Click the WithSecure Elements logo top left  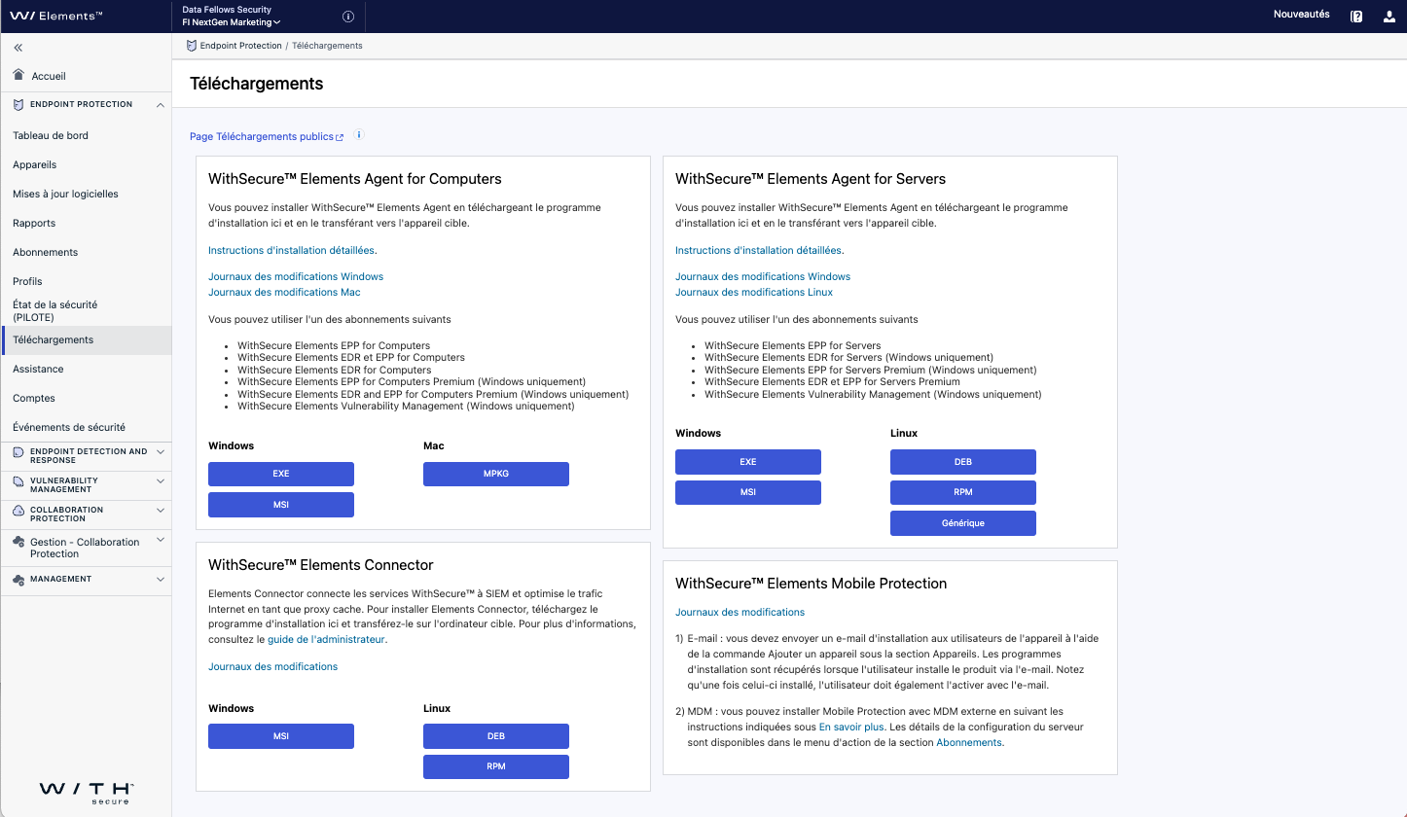click(57, 15)
